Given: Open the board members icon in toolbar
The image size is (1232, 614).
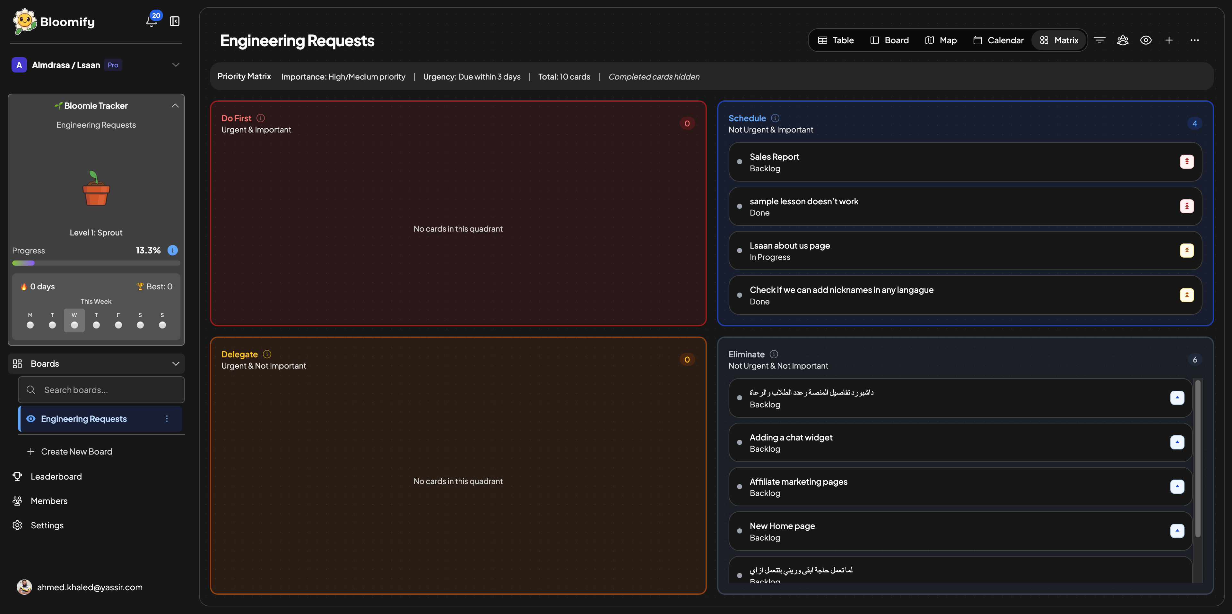Looking at the screenshot, I should (1123, 40).
